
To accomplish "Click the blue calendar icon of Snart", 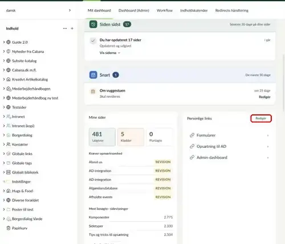I will pos(93,75).
